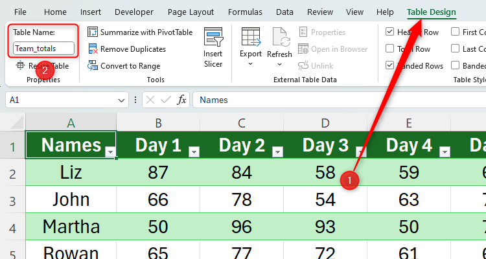Open the Formulas ribbon tab

tap(245, 12)
